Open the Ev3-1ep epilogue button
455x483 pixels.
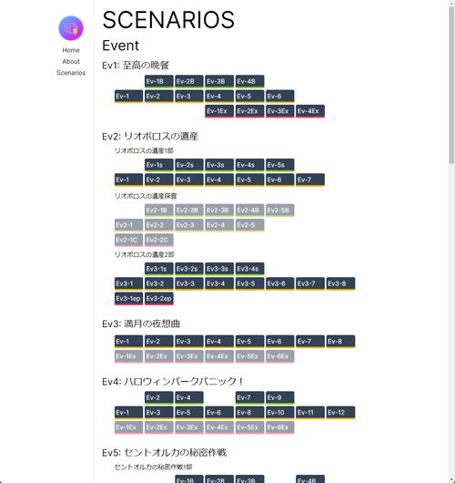(x=128, y=299)
